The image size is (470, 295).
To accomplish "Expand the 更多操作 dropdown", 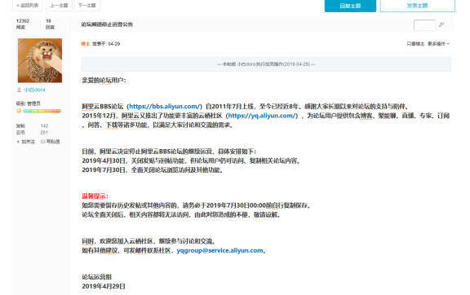I will [x=438, y=44].
